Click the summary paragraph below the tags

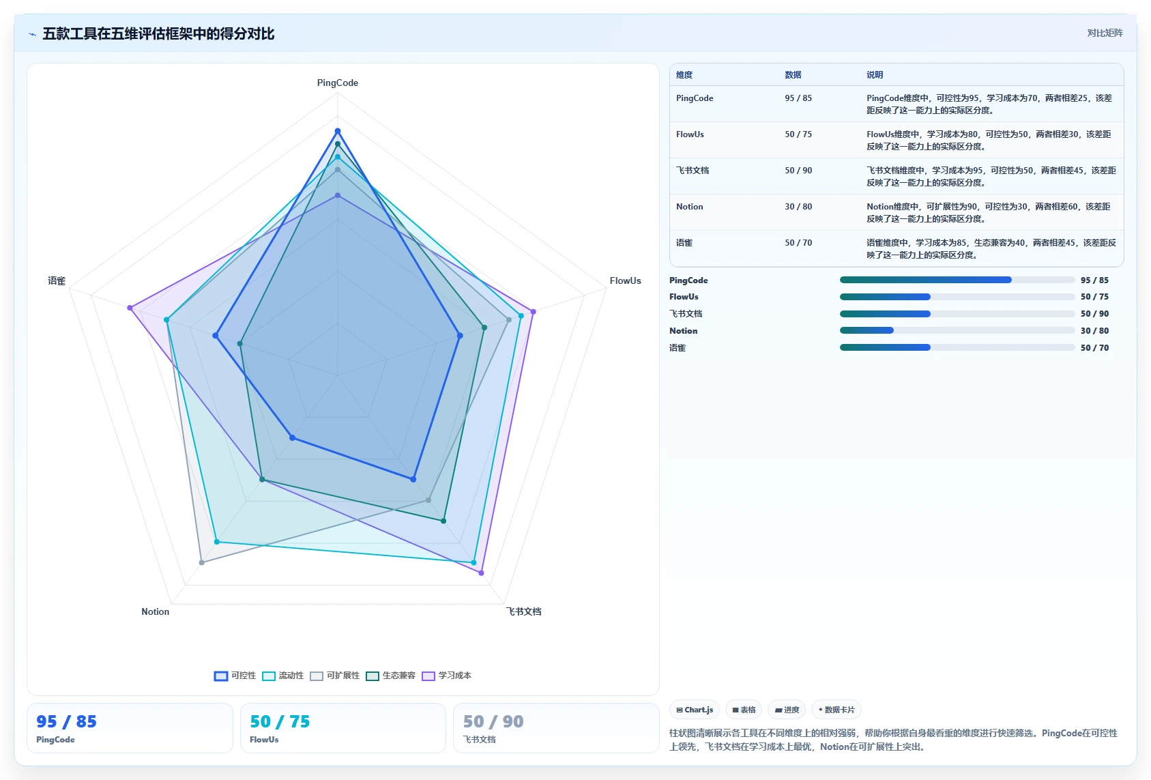(x=893, y=740)
